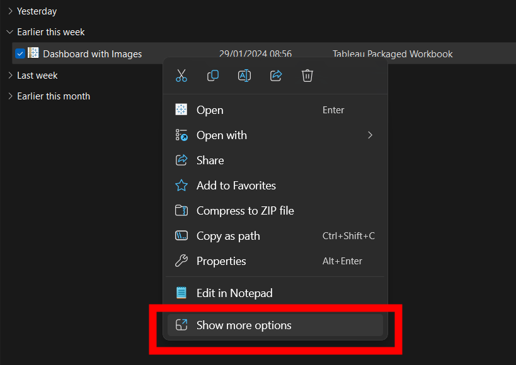Select the Dashboard with Images file name
The height and width of the screenshot is (365, 516).
[92, 54]
